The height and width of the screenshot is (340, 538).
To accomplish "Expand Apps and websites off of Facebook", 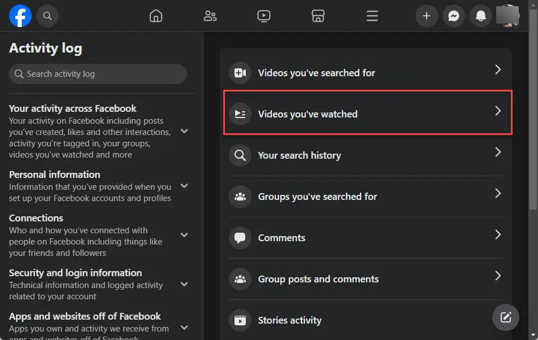I will (x=184, y=328).
